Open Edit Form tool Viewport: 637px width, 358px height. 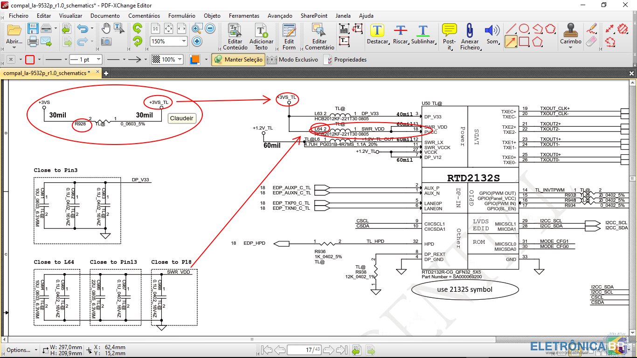pos(289,36)
